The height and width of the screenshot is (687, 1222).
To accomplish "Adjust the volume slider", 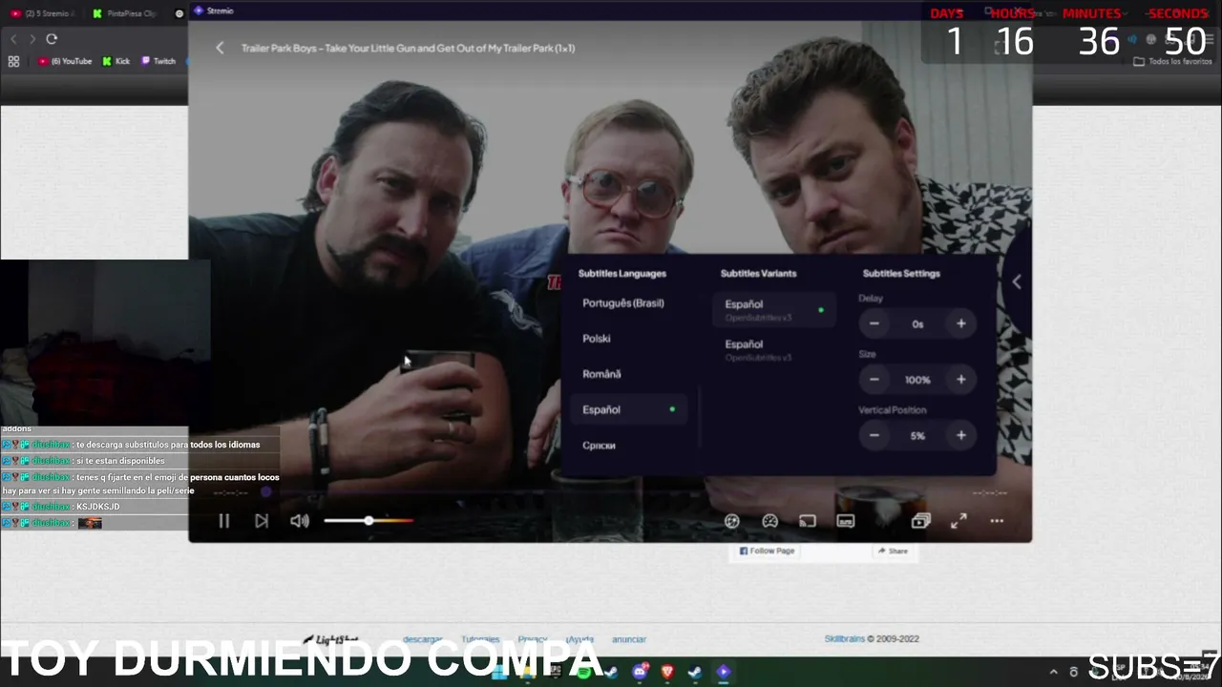I will pos(369,521).
